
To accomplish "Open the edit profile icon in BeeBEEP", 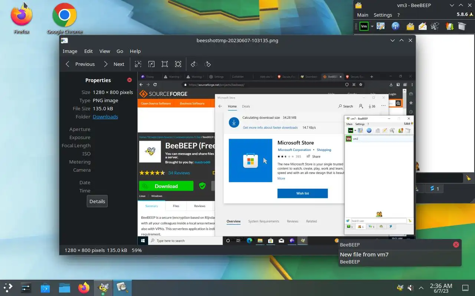I will (381, 26).
